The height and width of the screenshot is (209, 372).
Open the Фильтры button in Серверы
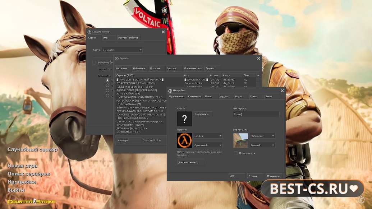[129, 140]
